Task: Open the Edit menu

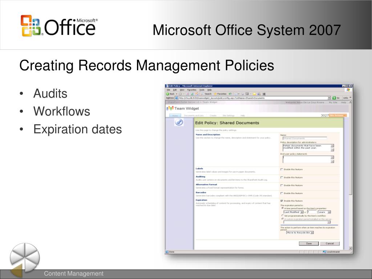Action: tap(175, 90)
